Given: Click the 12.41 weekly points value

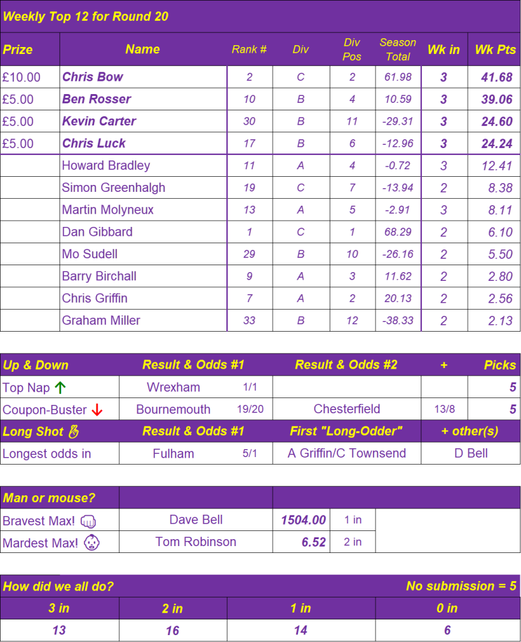Looking at the screenshot, I should (497, 166).
